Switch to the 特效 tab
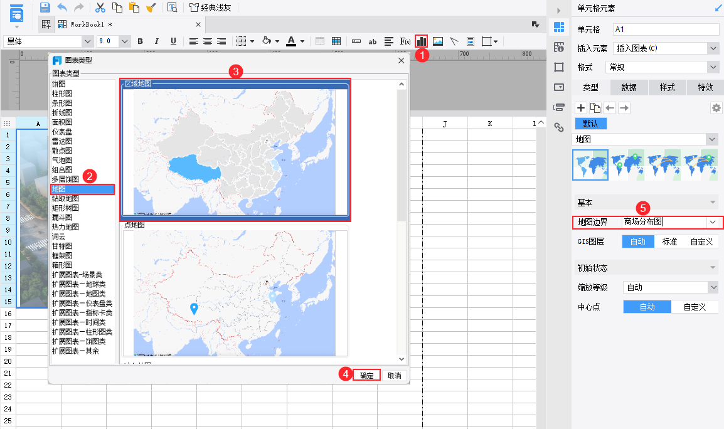 [705, 87]
